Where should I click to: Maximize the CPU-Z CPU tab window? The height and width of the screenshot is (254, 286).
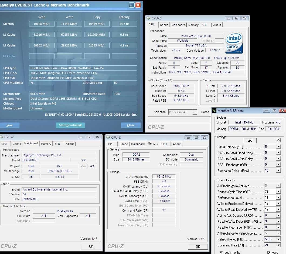coord(237,18)
